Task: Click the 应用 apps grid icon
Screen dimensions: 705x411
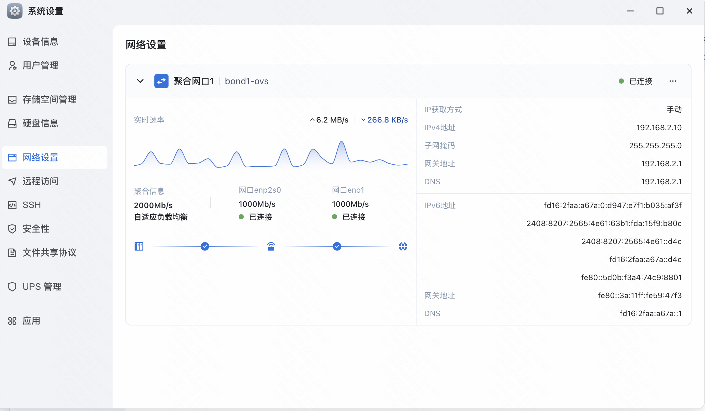Action: click(x=12, y=321)
